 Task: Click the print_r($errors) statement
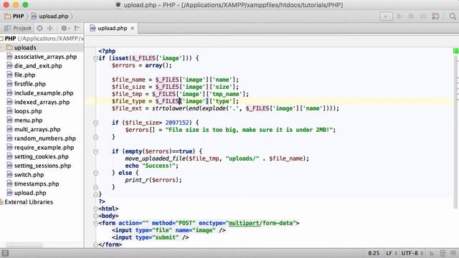(153, 180)
